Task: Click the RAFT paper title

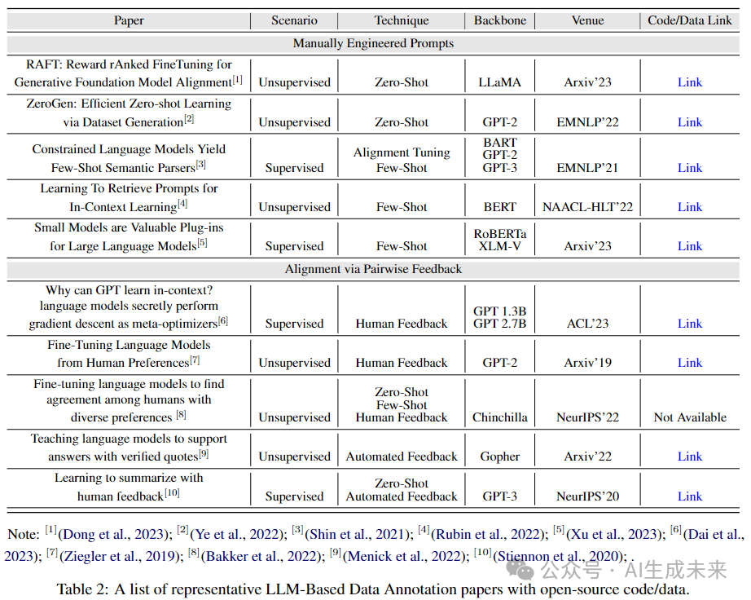Action: point(129,73)
